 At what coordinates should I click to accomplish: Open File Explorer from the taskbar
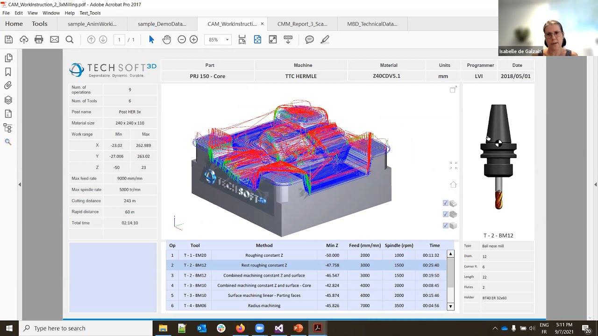(163, 328)
